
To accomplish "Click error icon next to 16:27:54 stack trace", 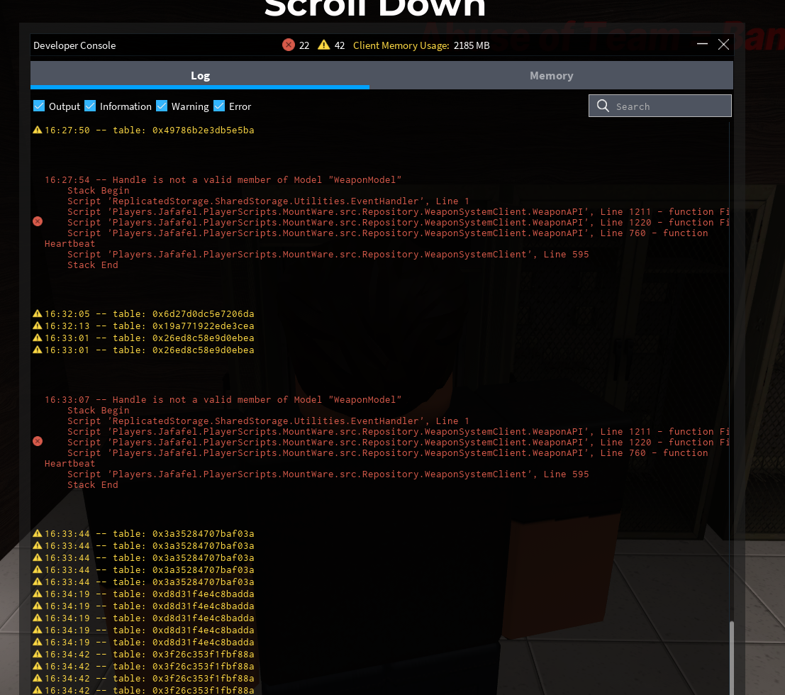I will pos(38,221).
